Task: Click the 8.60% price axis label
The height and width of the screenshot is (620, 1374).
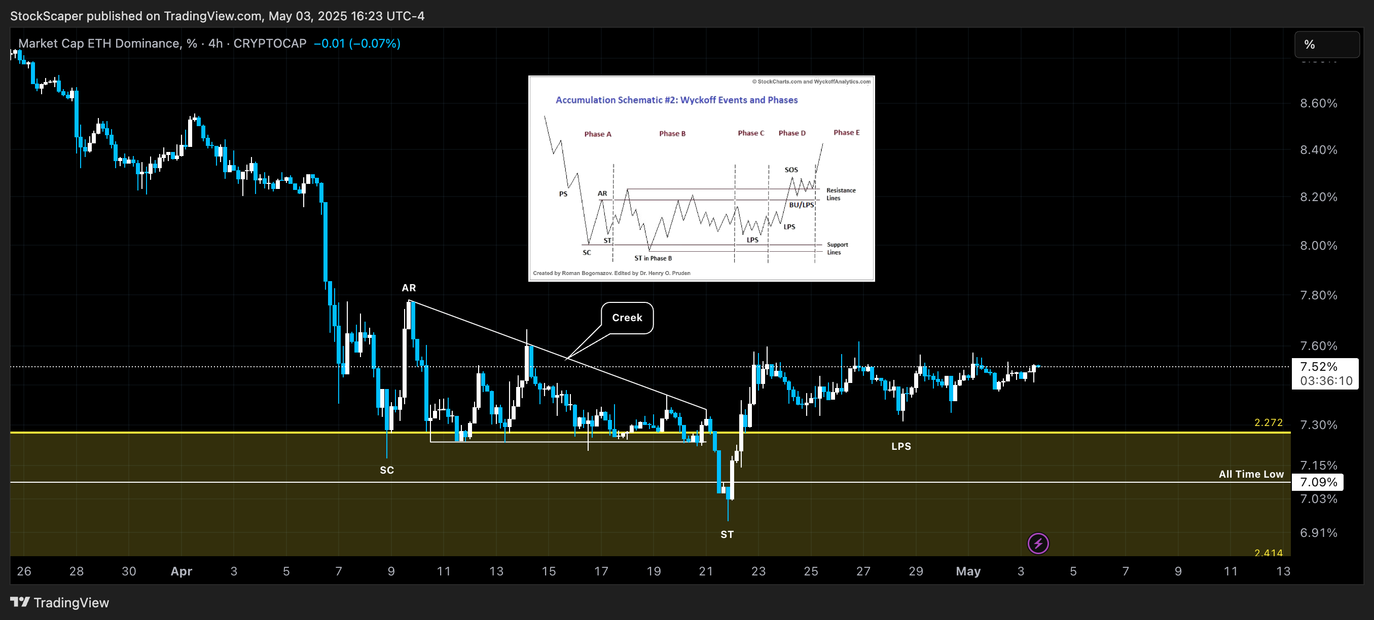Action: click(x=1319, y=103)
